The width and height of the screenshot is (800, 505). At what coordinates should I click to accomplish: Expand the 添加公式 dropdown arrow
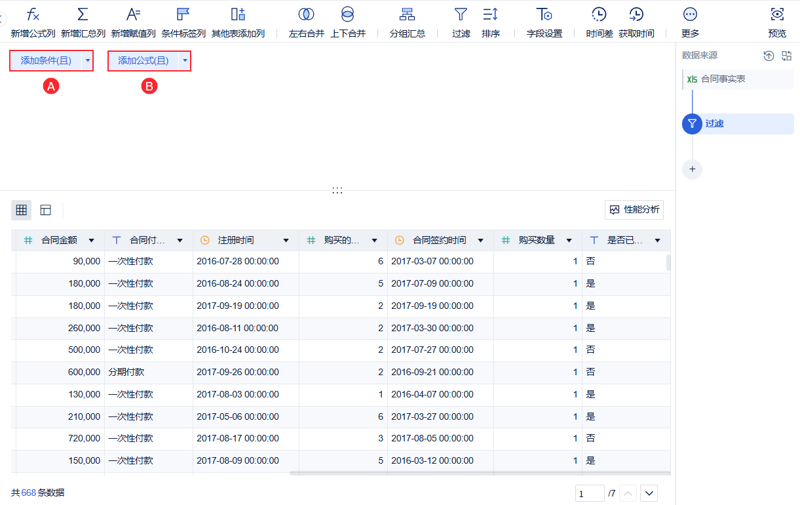pos(185,61)
